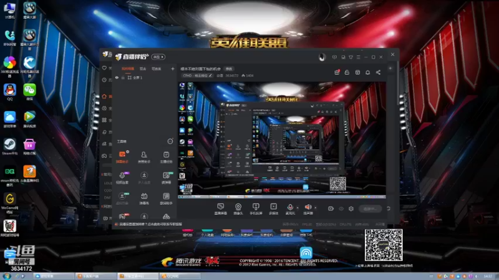Toggle the lock on 全屏 1 source
The image size is (499, 280).
tap(123, 77)
